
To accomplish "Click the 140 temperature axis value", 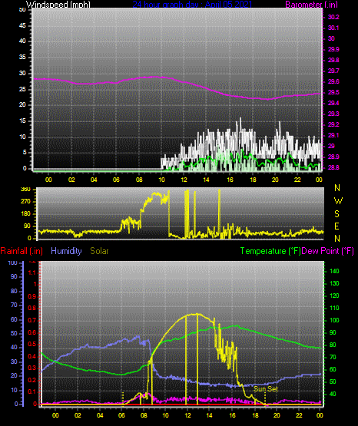I will [x=334, y=271].
